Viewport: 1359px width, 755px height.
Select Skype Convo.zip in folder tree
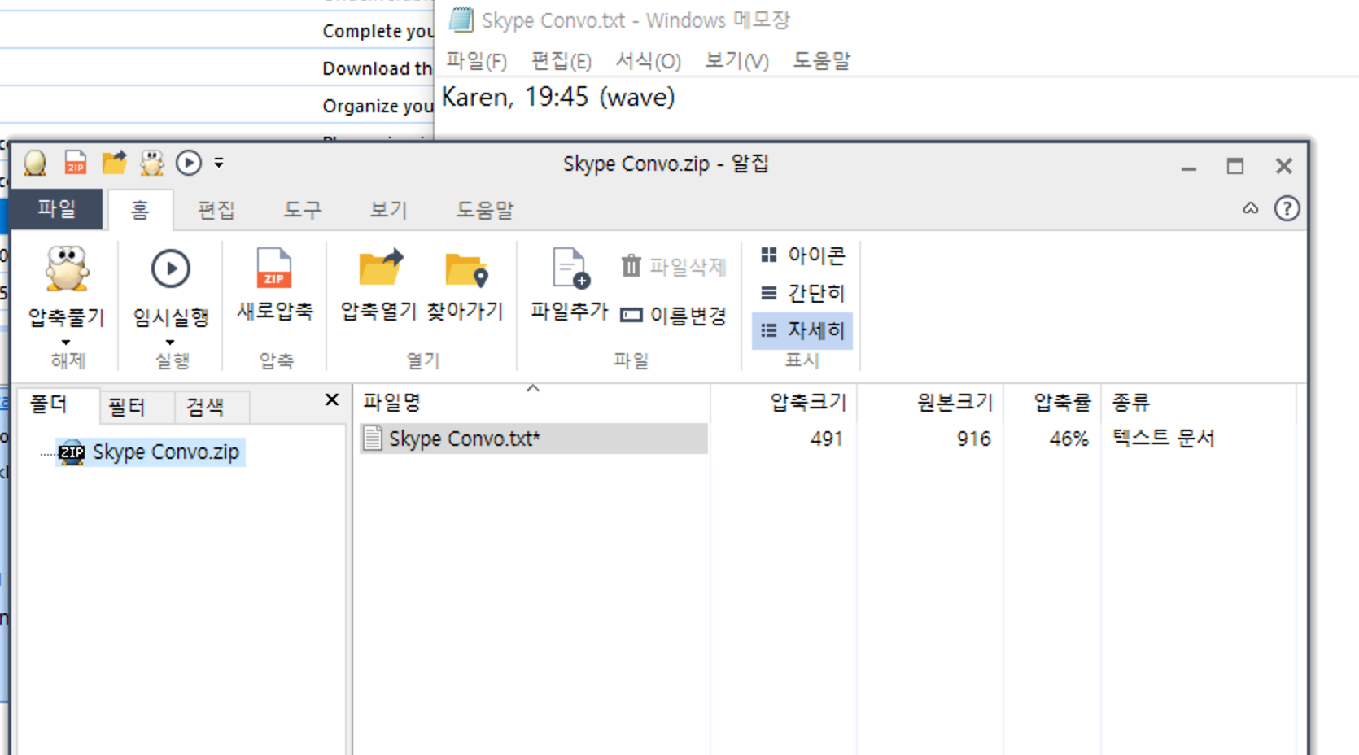pos(151,452)
